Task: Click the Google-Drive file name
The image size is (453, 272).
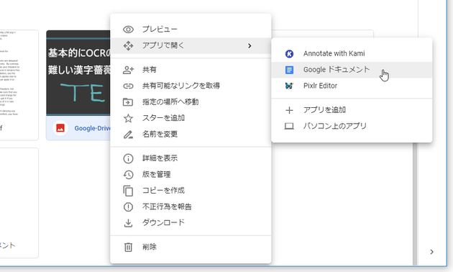Action: click(x=92, y=128)
